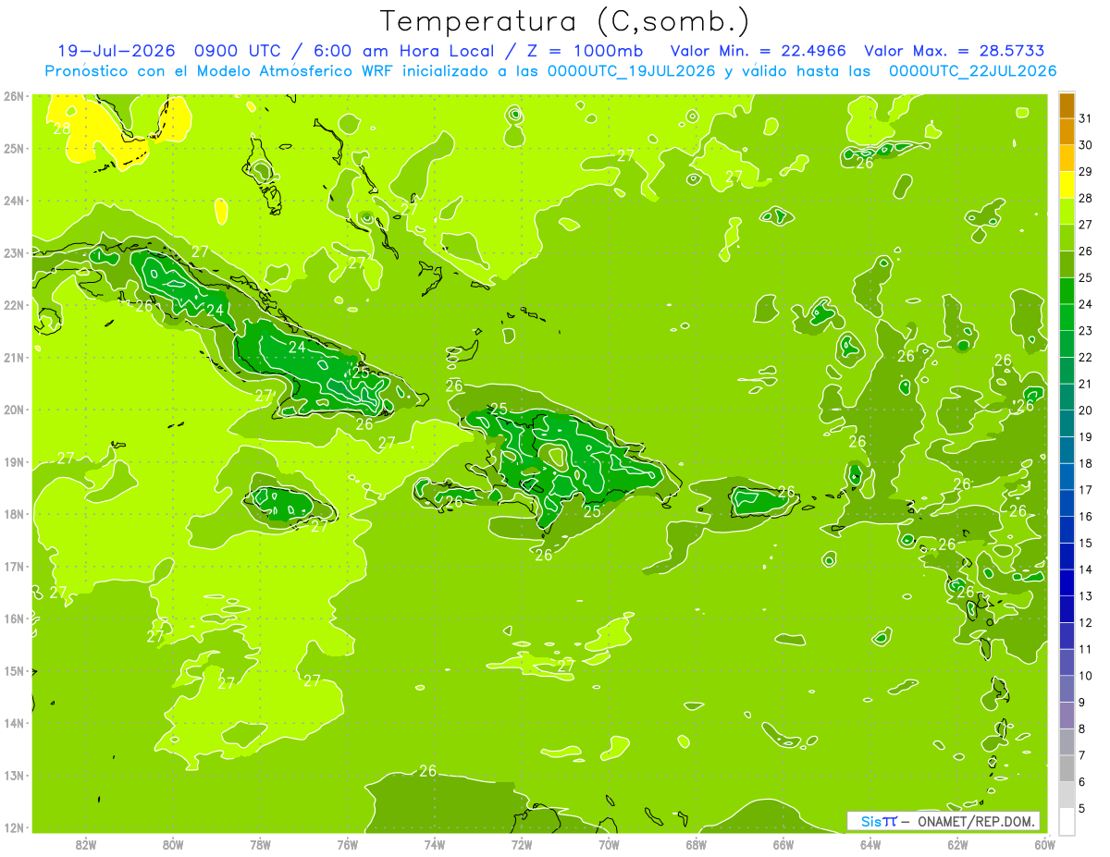Click the "68W" longitude axis label
This screenshot has height=857, width=1110.
[697, 843]
